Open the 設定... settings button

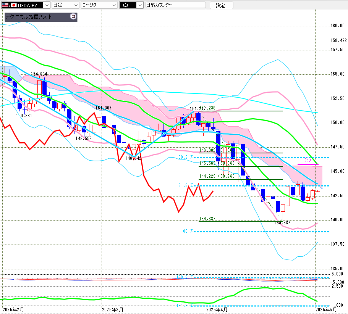[222, 5]
